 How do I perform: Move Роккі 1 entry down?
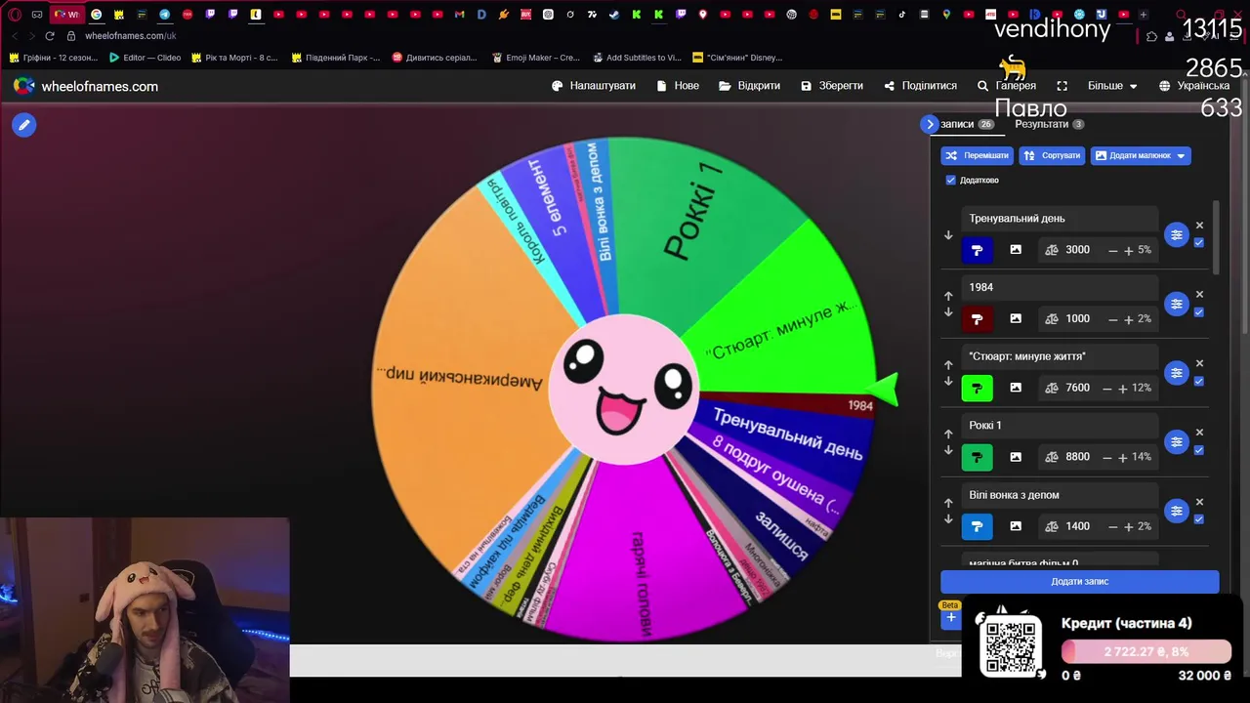[948, 450]
